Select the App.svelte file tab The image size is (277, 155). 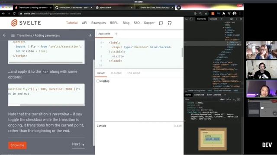pos(104,34)
